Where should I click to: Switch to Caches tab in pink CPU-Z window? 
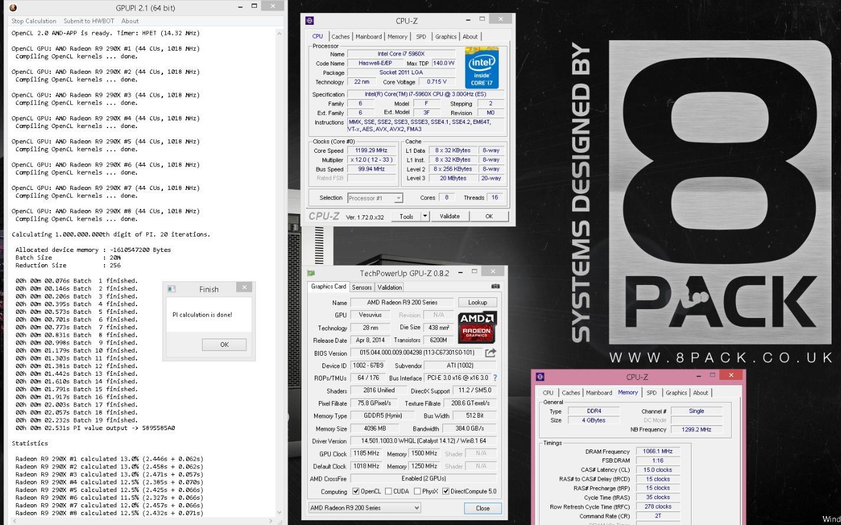571,393
